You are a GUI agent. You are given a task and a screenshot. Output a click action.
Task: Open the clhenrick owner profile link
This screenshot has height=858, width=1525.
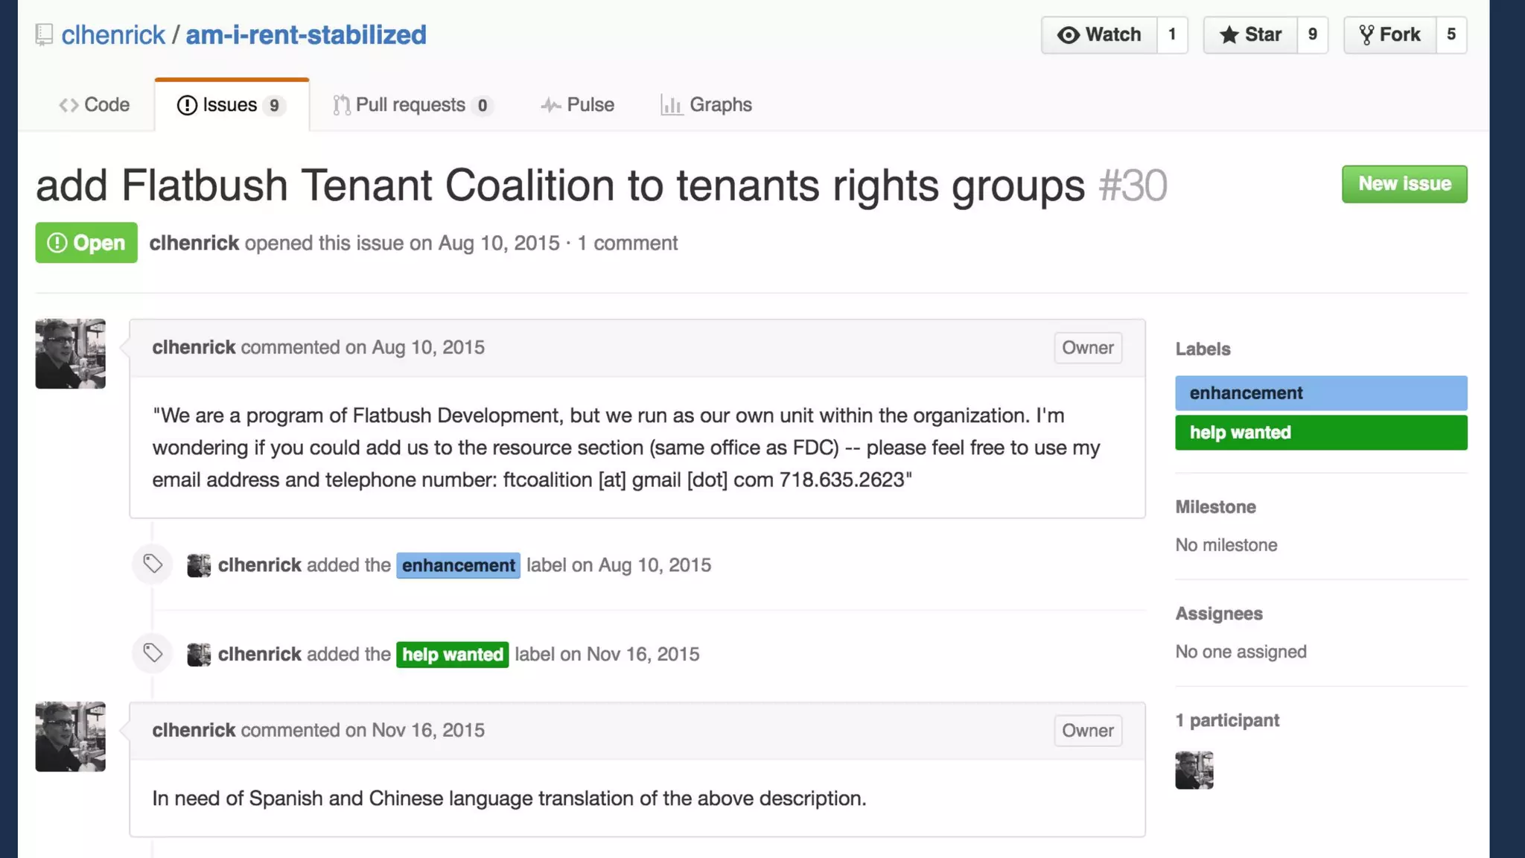coord(113,35)
